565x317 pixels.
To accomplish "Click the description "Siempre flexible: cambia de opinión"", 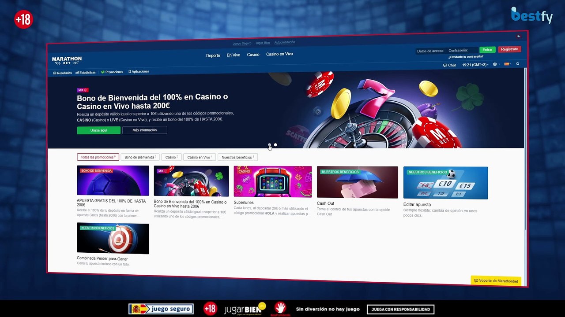I will tap(433, 211).
